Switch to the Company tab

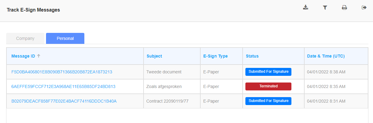[x=25, y=38]
